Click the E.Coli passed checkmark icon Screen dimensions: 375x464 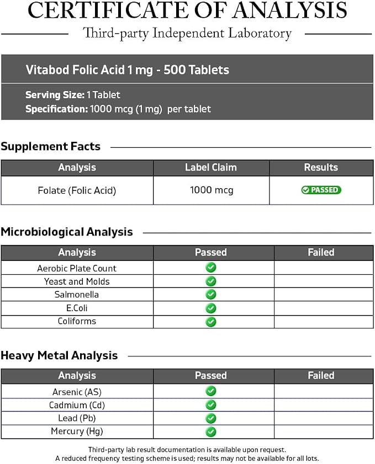[x=211, y=308]
